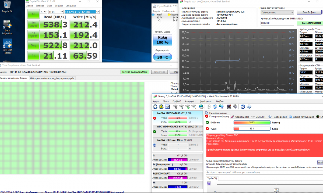This screenshot has width=323, height=193.
Task: Switch to the Πληροφορίες tab
Action: [278, 117]
